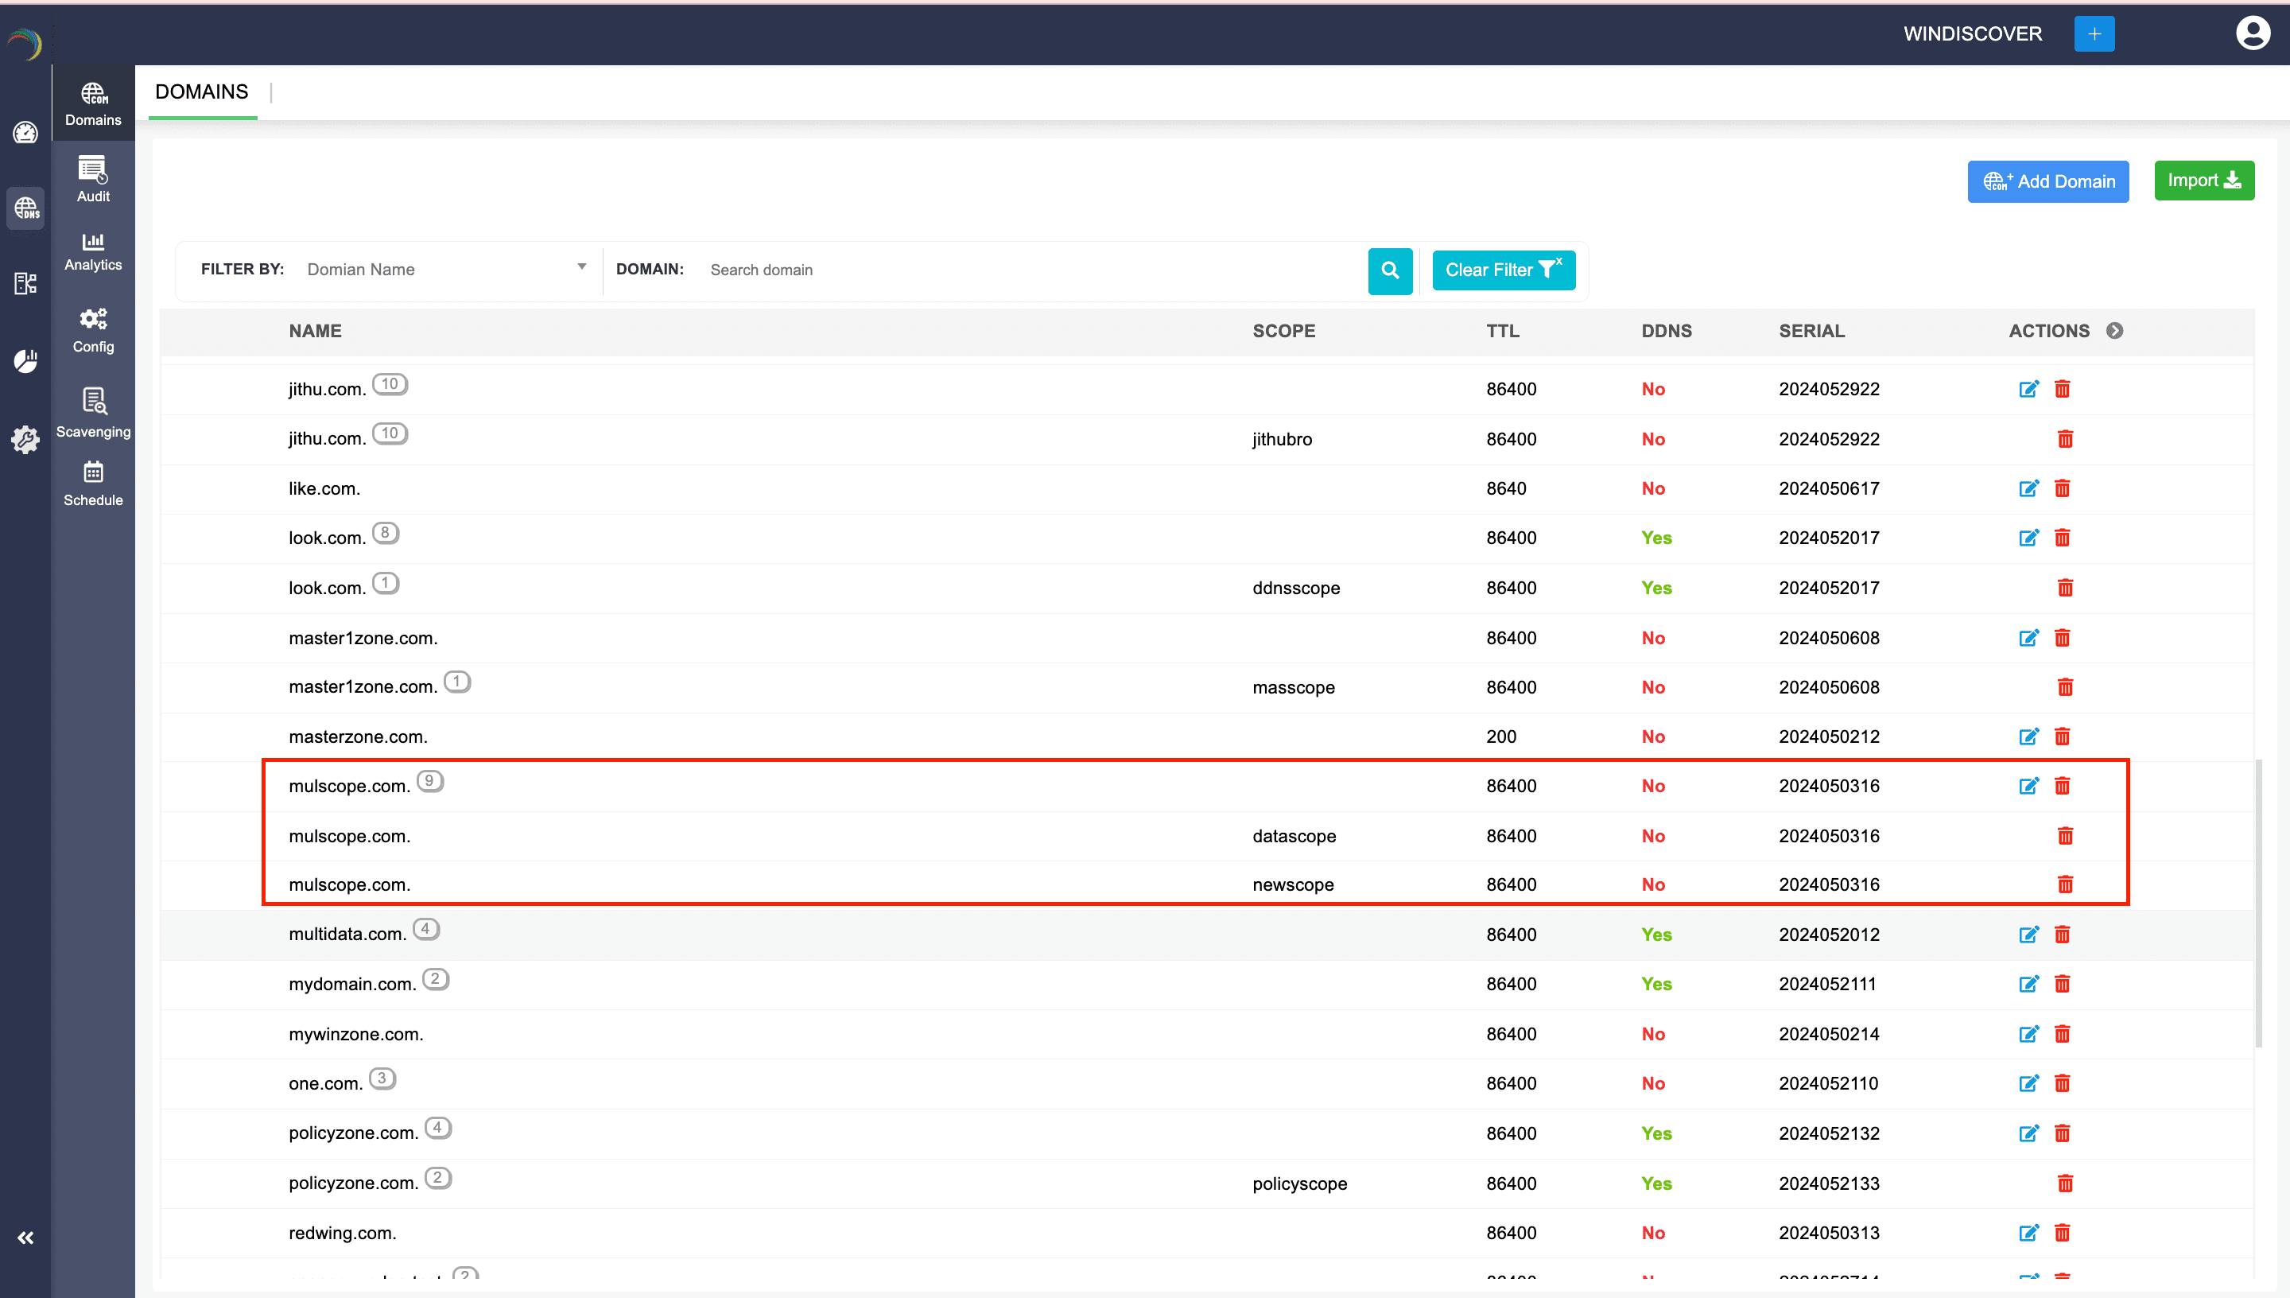Delete the masterzone.com. domain entry
The height and width of the screenshot is (1298, 2290).
tap(2062, 736)
